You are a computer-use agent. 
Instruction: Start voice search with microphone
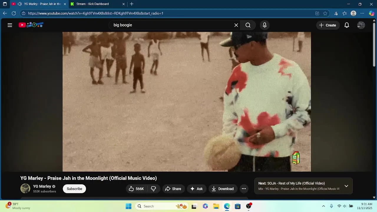tap(264, 25)
